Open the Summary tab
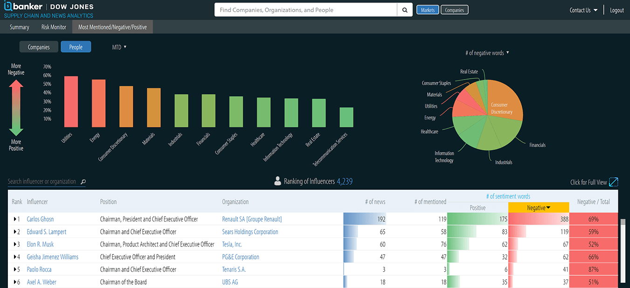 [x=20, y=27]
